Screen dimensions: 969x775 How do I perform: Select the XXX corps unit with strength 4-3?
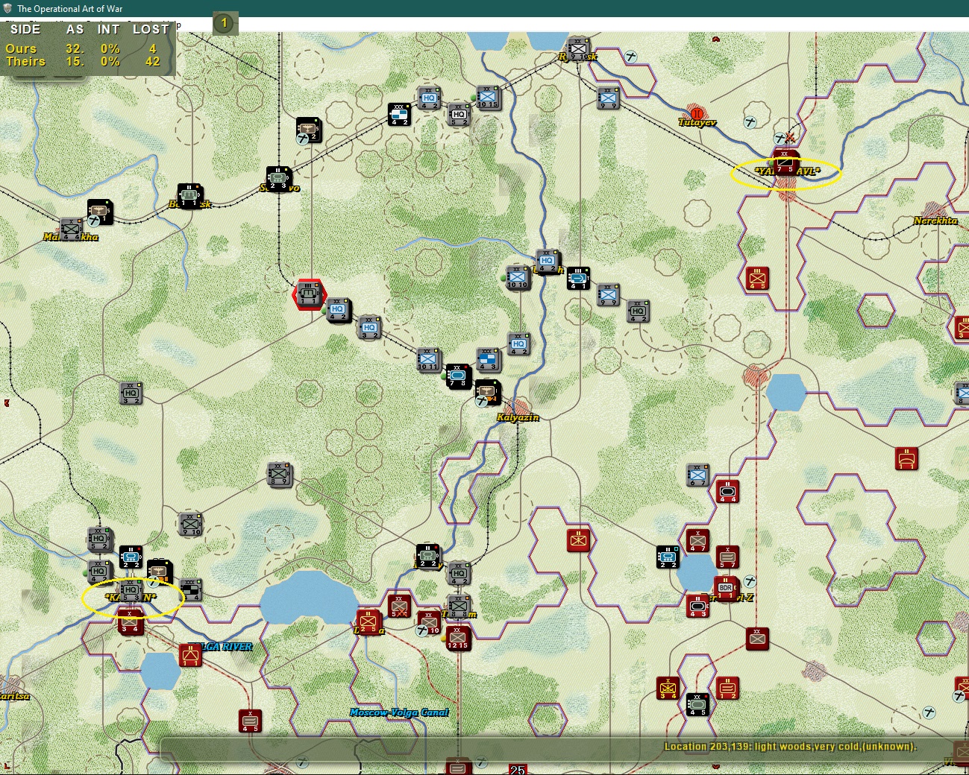pos(487,359)
